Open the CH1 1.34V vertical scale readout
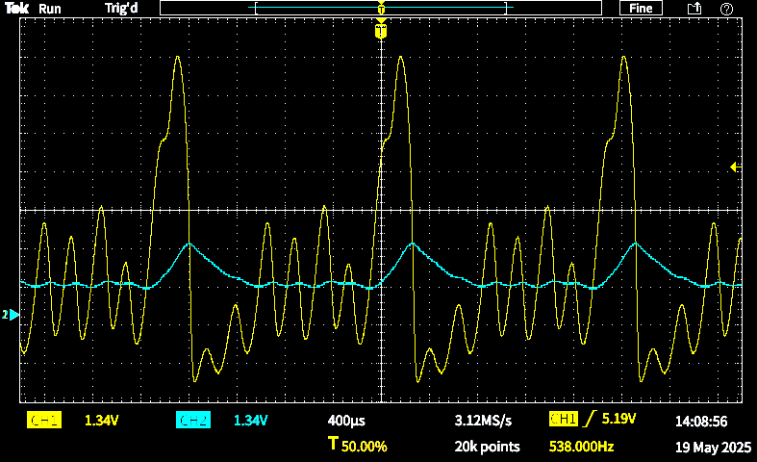This screenshot has width=757, height=462. pyautogui.click(x=101, y=421)
